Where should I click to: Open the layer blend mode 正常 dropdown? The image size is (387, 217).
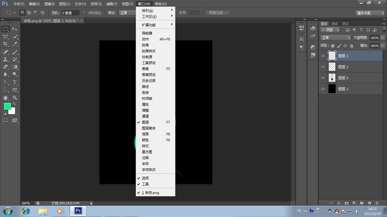point(336,38)
